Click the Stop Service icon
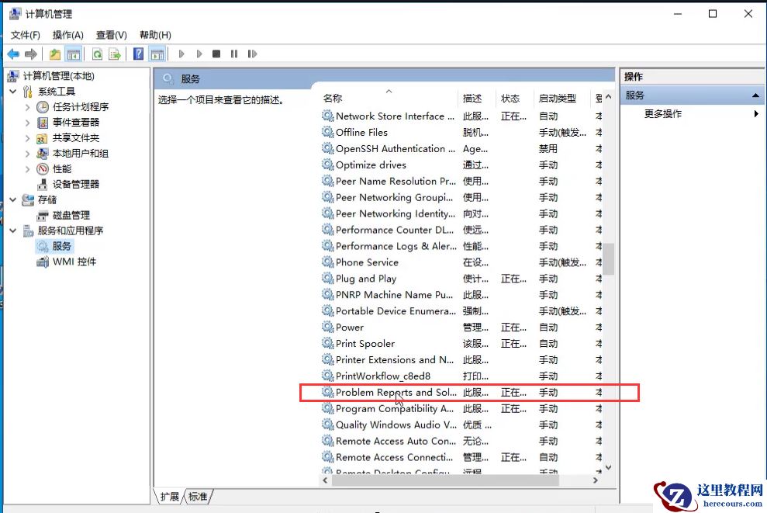Screen dimensions: 767x513 [218, 54]
